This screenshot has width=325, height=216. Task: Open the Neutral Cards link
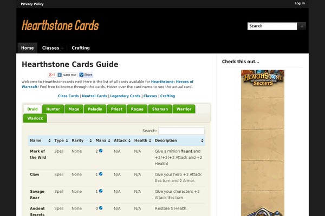[x=94, y=96]
